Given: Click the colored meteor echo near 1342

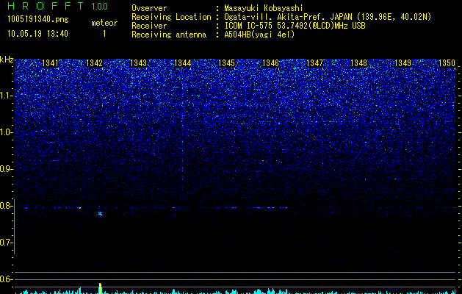Looking at the screenshot, I should click(x=100, y=213).
